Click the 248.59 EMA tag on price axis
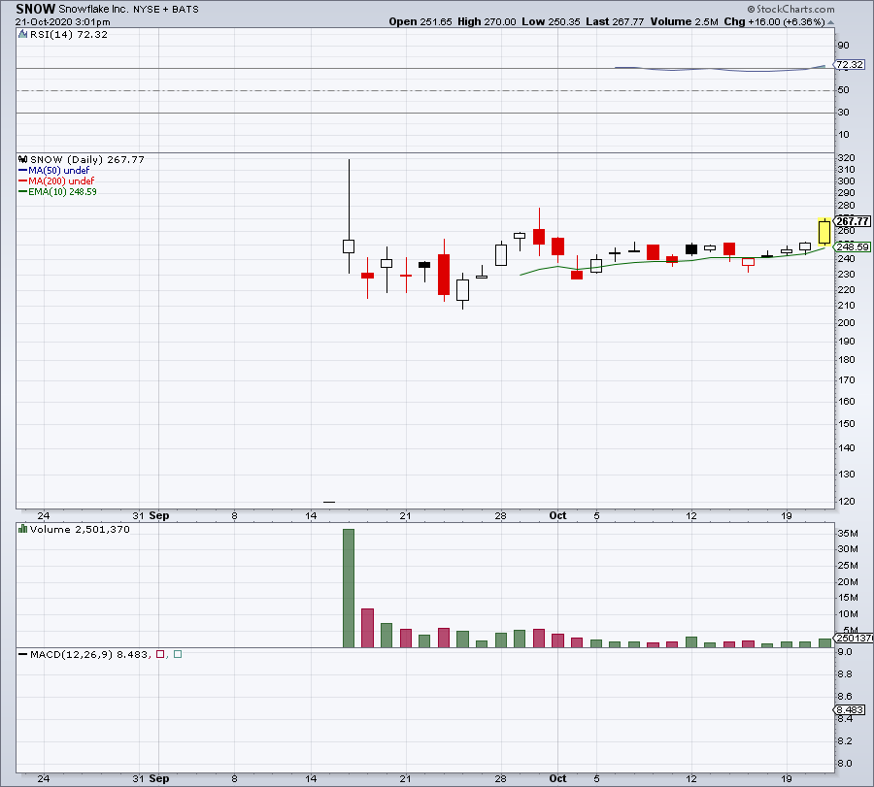Screen dimensions: 874x787 point(853,246)
